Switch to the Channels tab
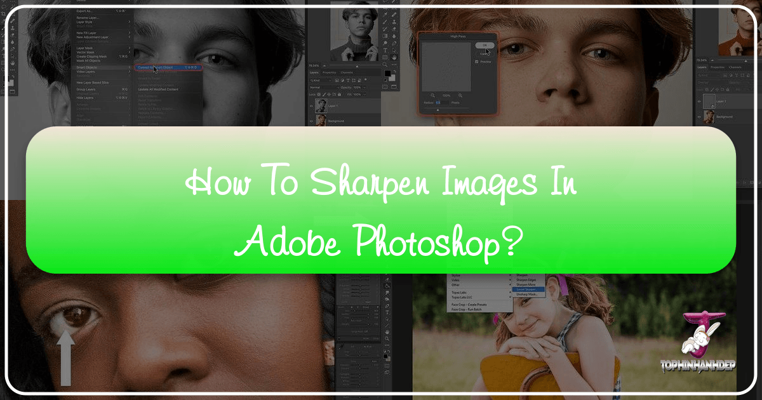 point(347,72)
